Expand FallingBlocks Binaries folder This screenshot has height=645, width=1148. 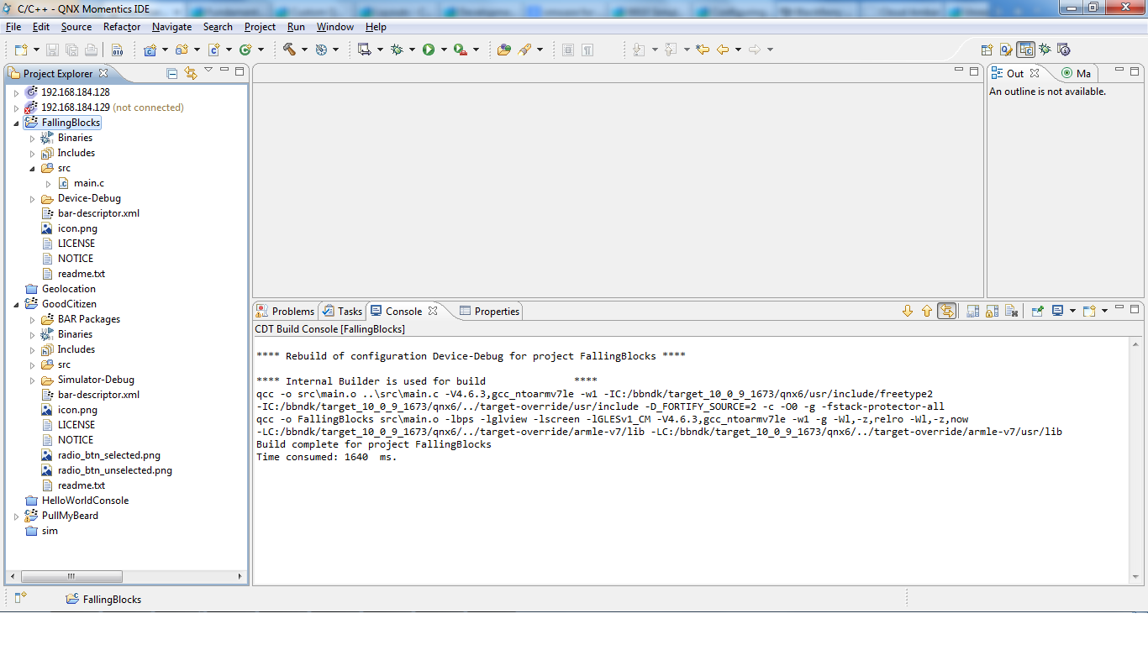[33, 139]
